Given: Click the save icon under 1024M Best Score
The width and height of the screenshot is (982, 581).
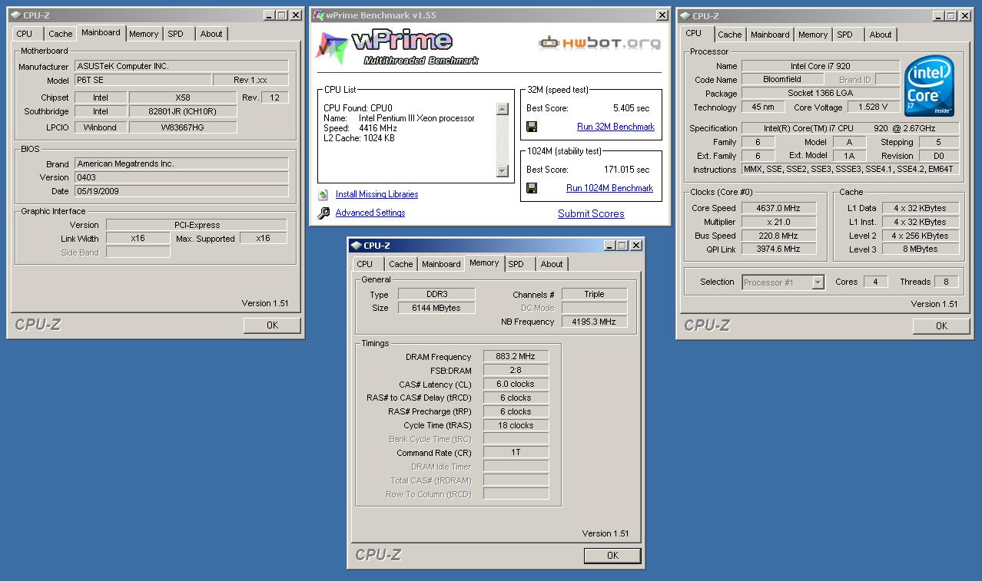Looking at the screenshot, I should [x=532, y=188].
